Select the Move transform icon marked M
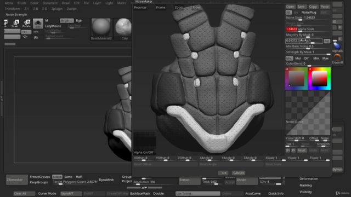This screenshot has height=197, width=351. 5,23
